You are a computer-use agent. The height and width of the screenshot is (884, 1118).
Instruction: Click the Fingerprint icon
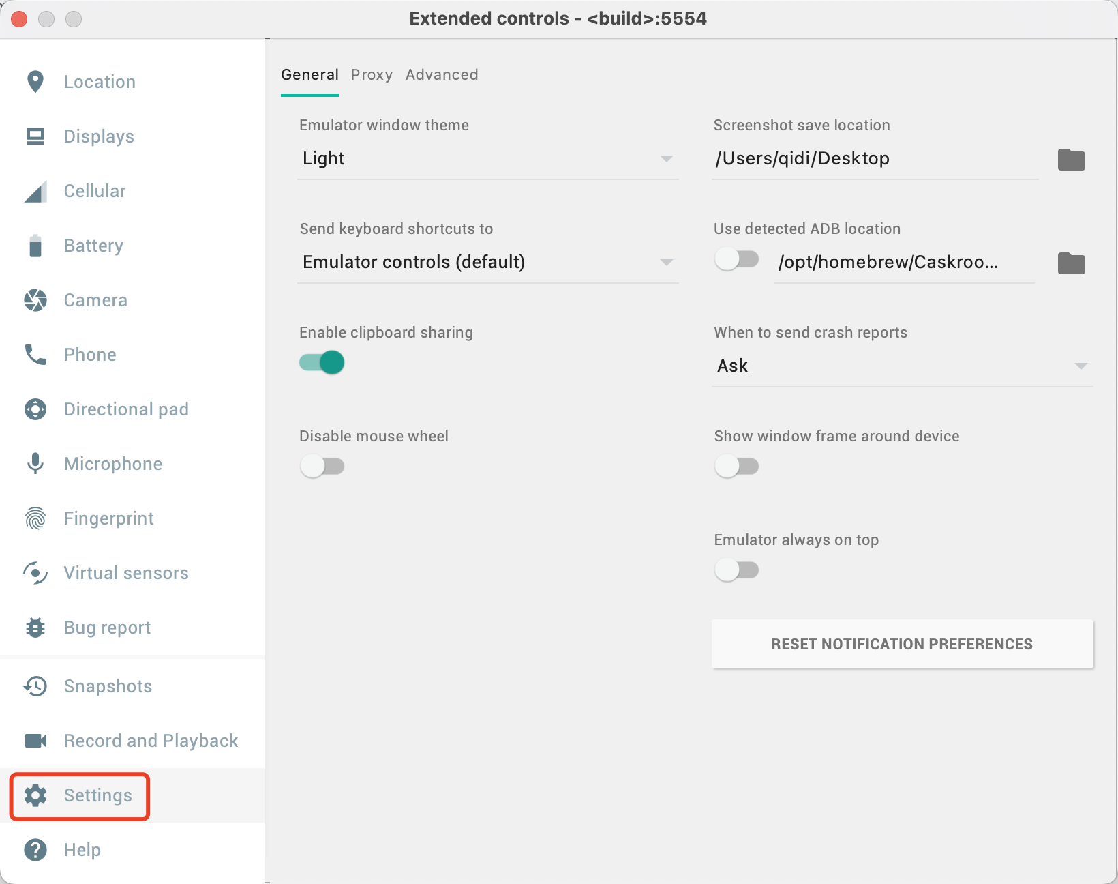point(35,518)
